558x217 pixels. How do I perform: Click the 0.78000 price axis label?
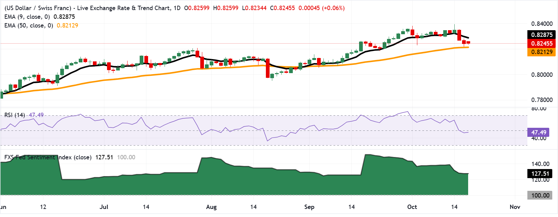click(x=542, y=100)
